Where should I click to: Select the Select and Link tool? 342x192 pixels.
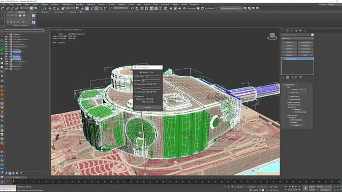point(7,9)
